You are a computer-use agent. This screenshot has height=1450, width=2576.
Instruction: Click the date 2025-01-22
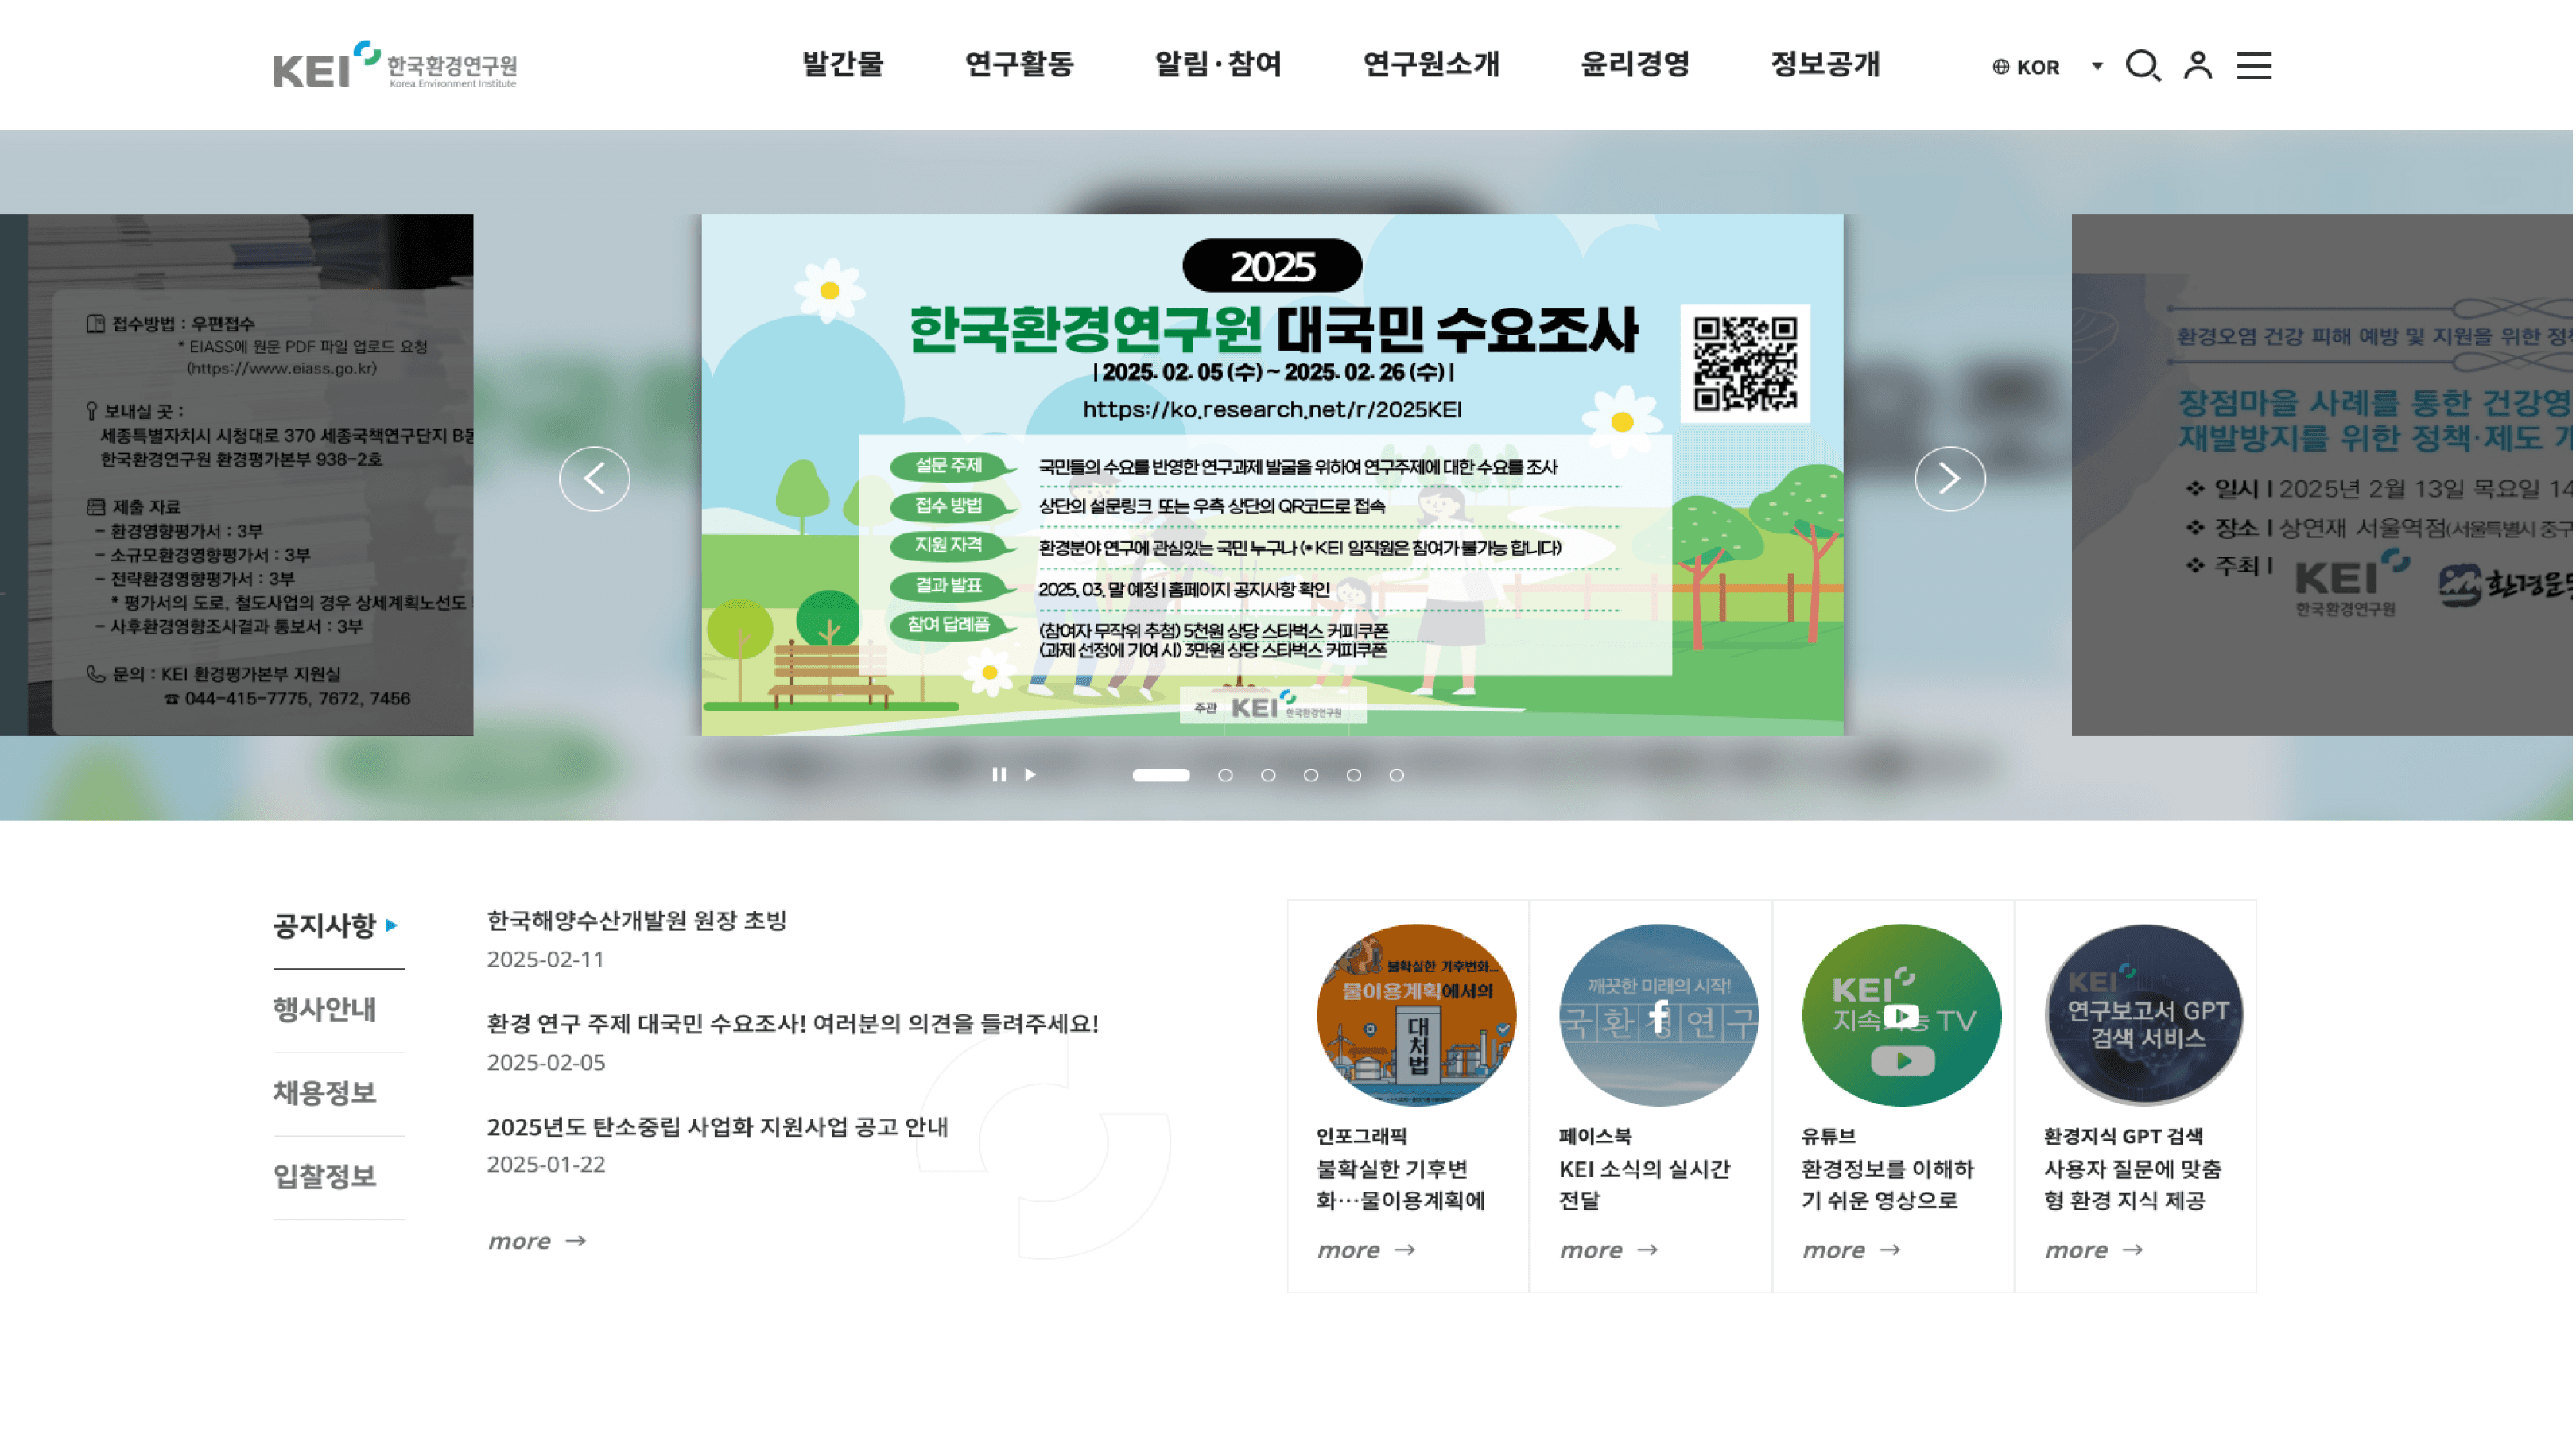pos(546,1165)
